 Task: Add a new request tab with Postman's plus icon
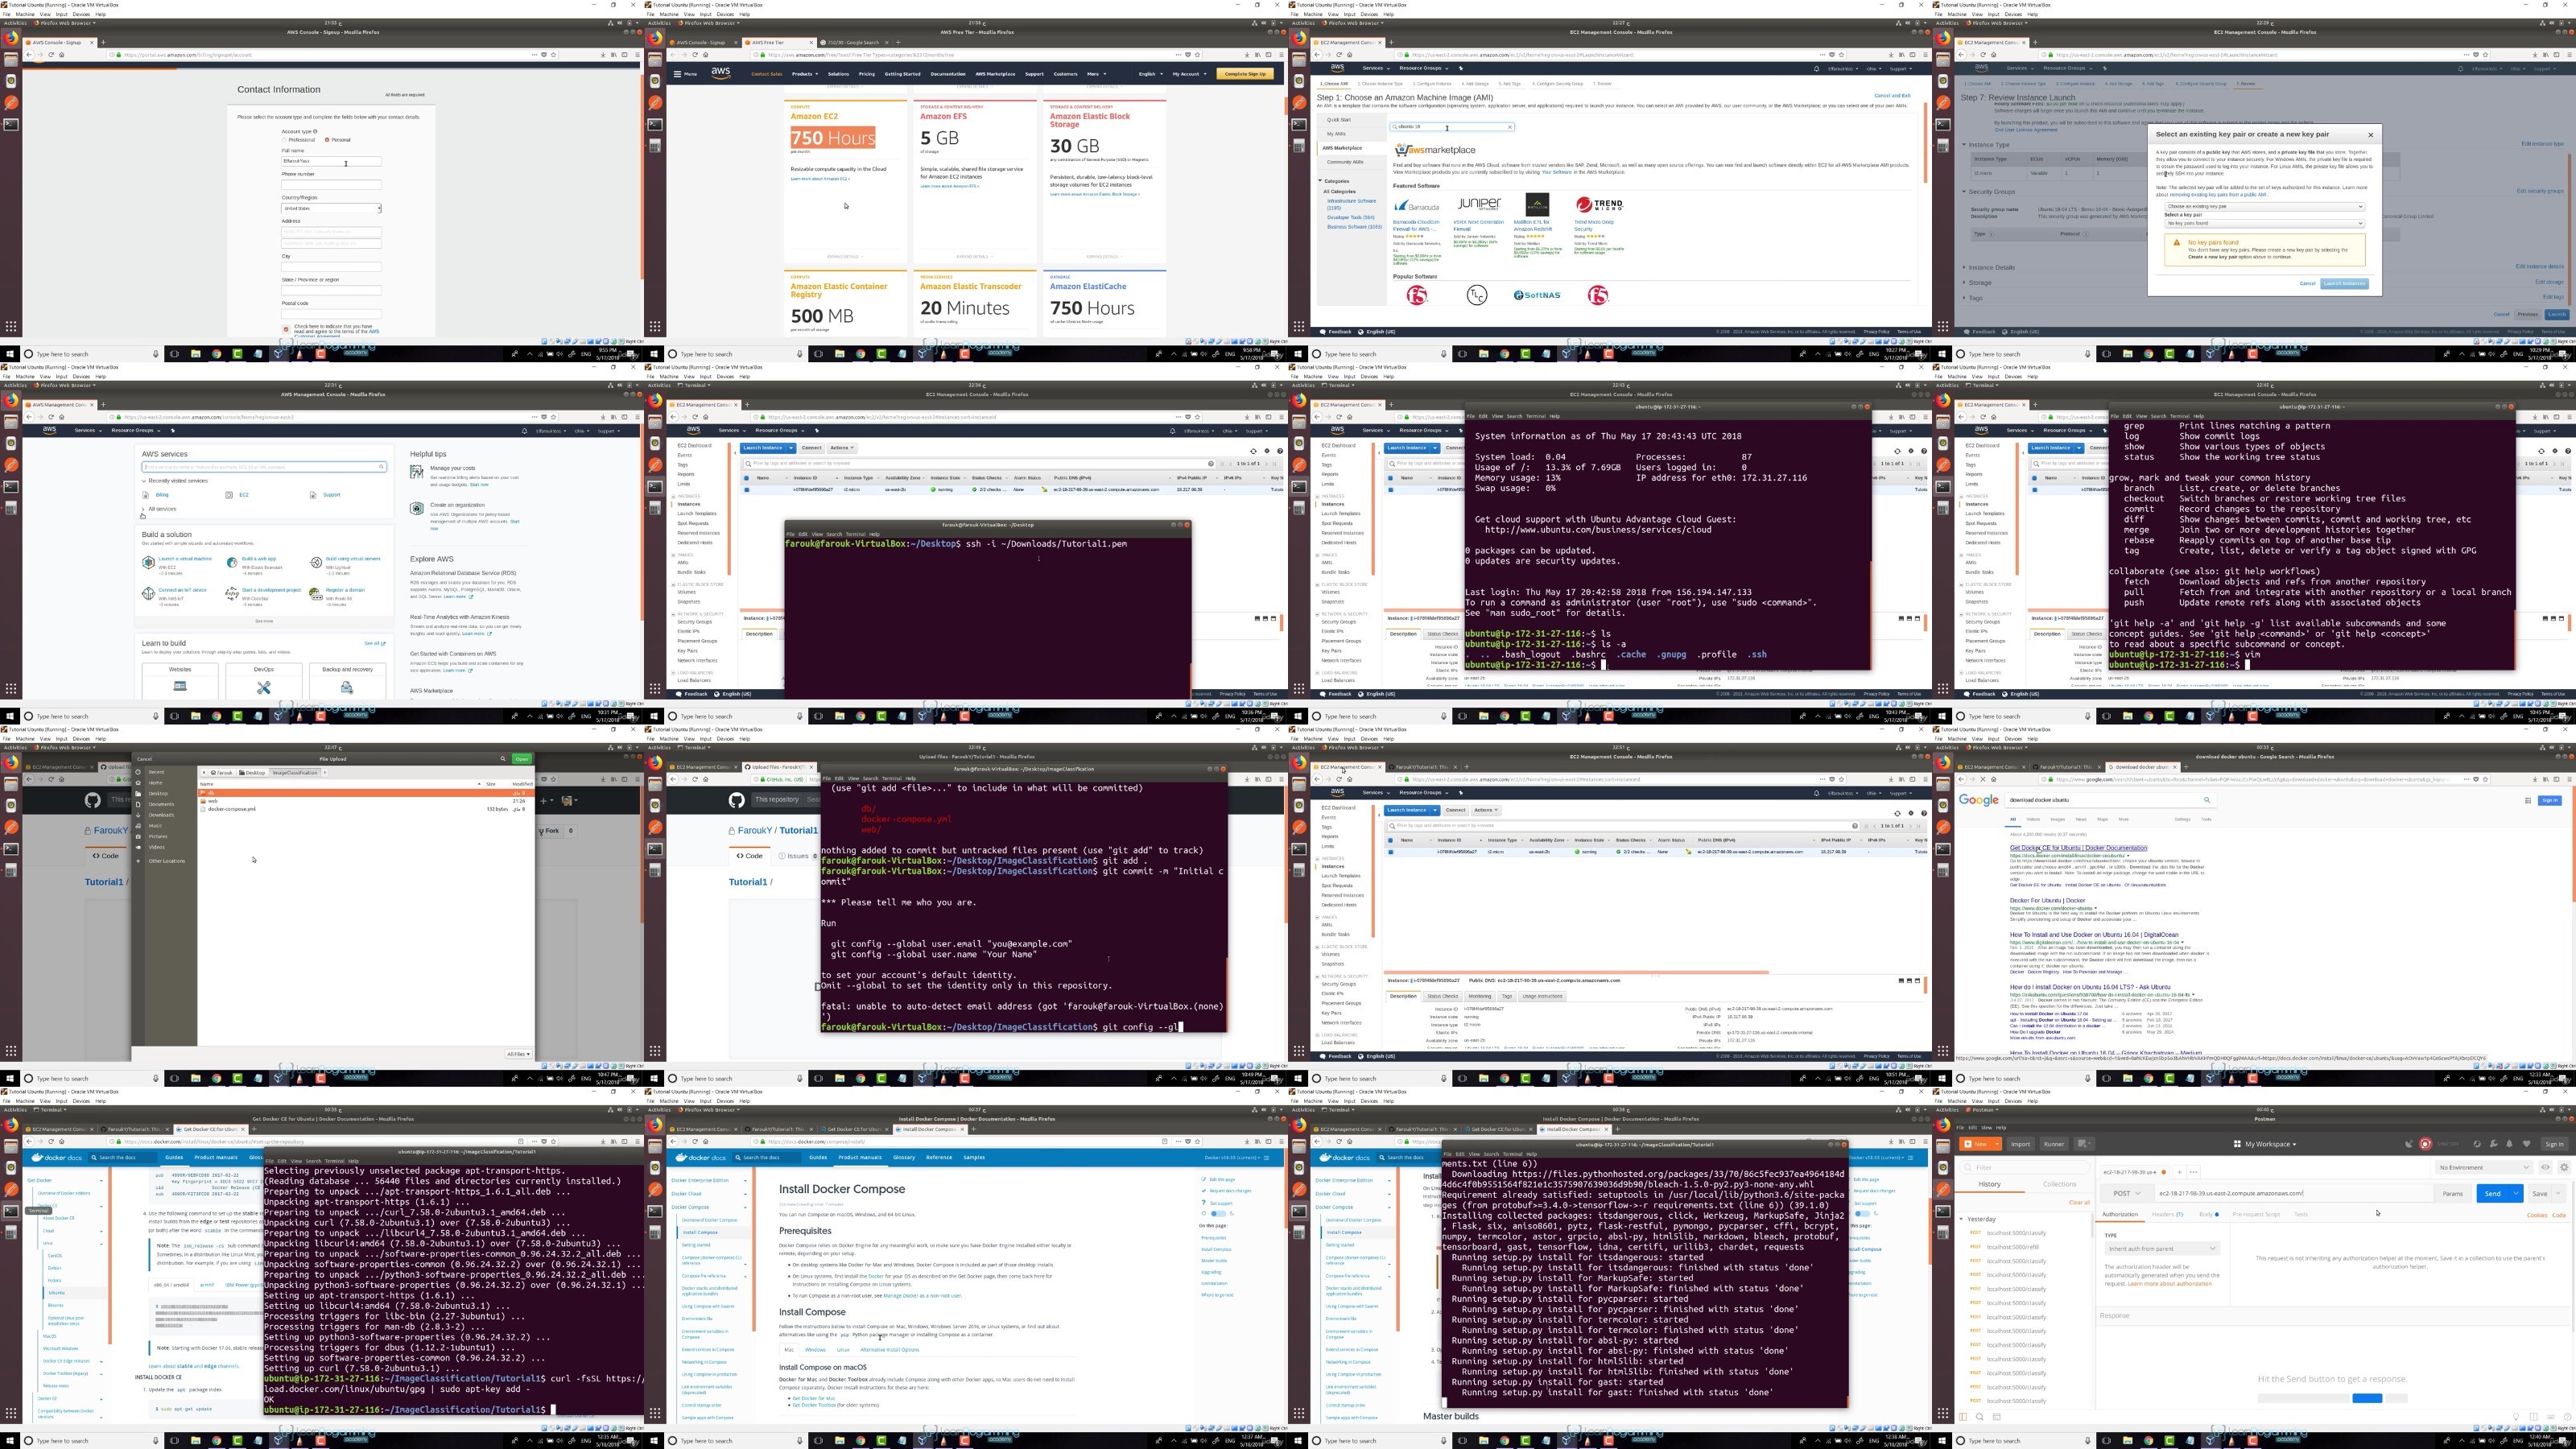[x=2179, y=1172]
